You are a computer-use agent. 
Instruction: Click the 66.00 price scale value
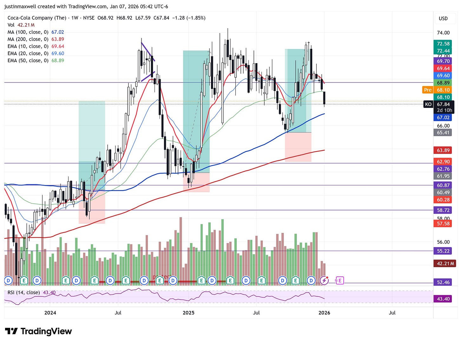[443, 126]
